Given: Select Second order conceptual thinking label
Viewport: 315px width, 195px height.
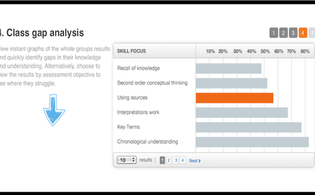Looking at the screenshot, I should [152, 83].
